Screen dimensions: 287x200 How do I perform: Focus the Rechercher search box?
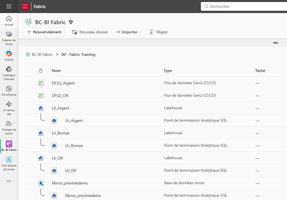point(244,6)
